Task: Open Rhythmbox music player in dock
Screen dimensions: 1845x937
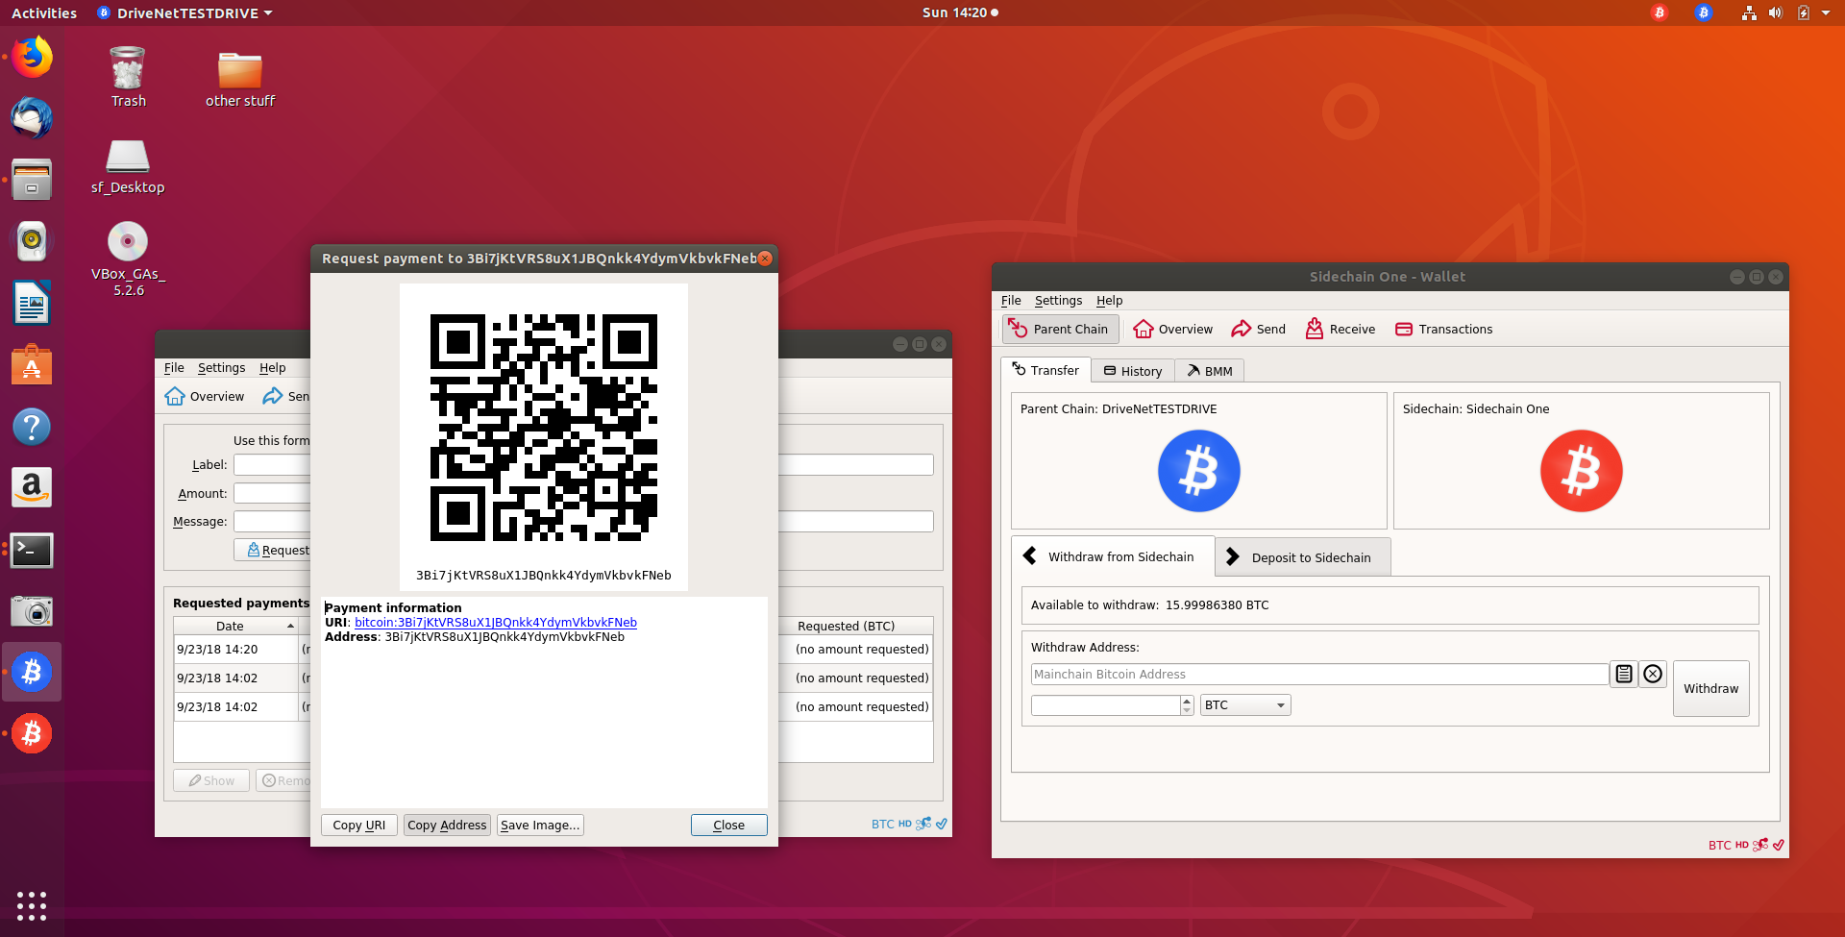Action: pyautogui.click(x=32, y=241)
